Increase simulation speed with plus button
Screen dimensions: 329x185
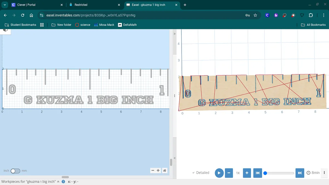tap(247, 173)
